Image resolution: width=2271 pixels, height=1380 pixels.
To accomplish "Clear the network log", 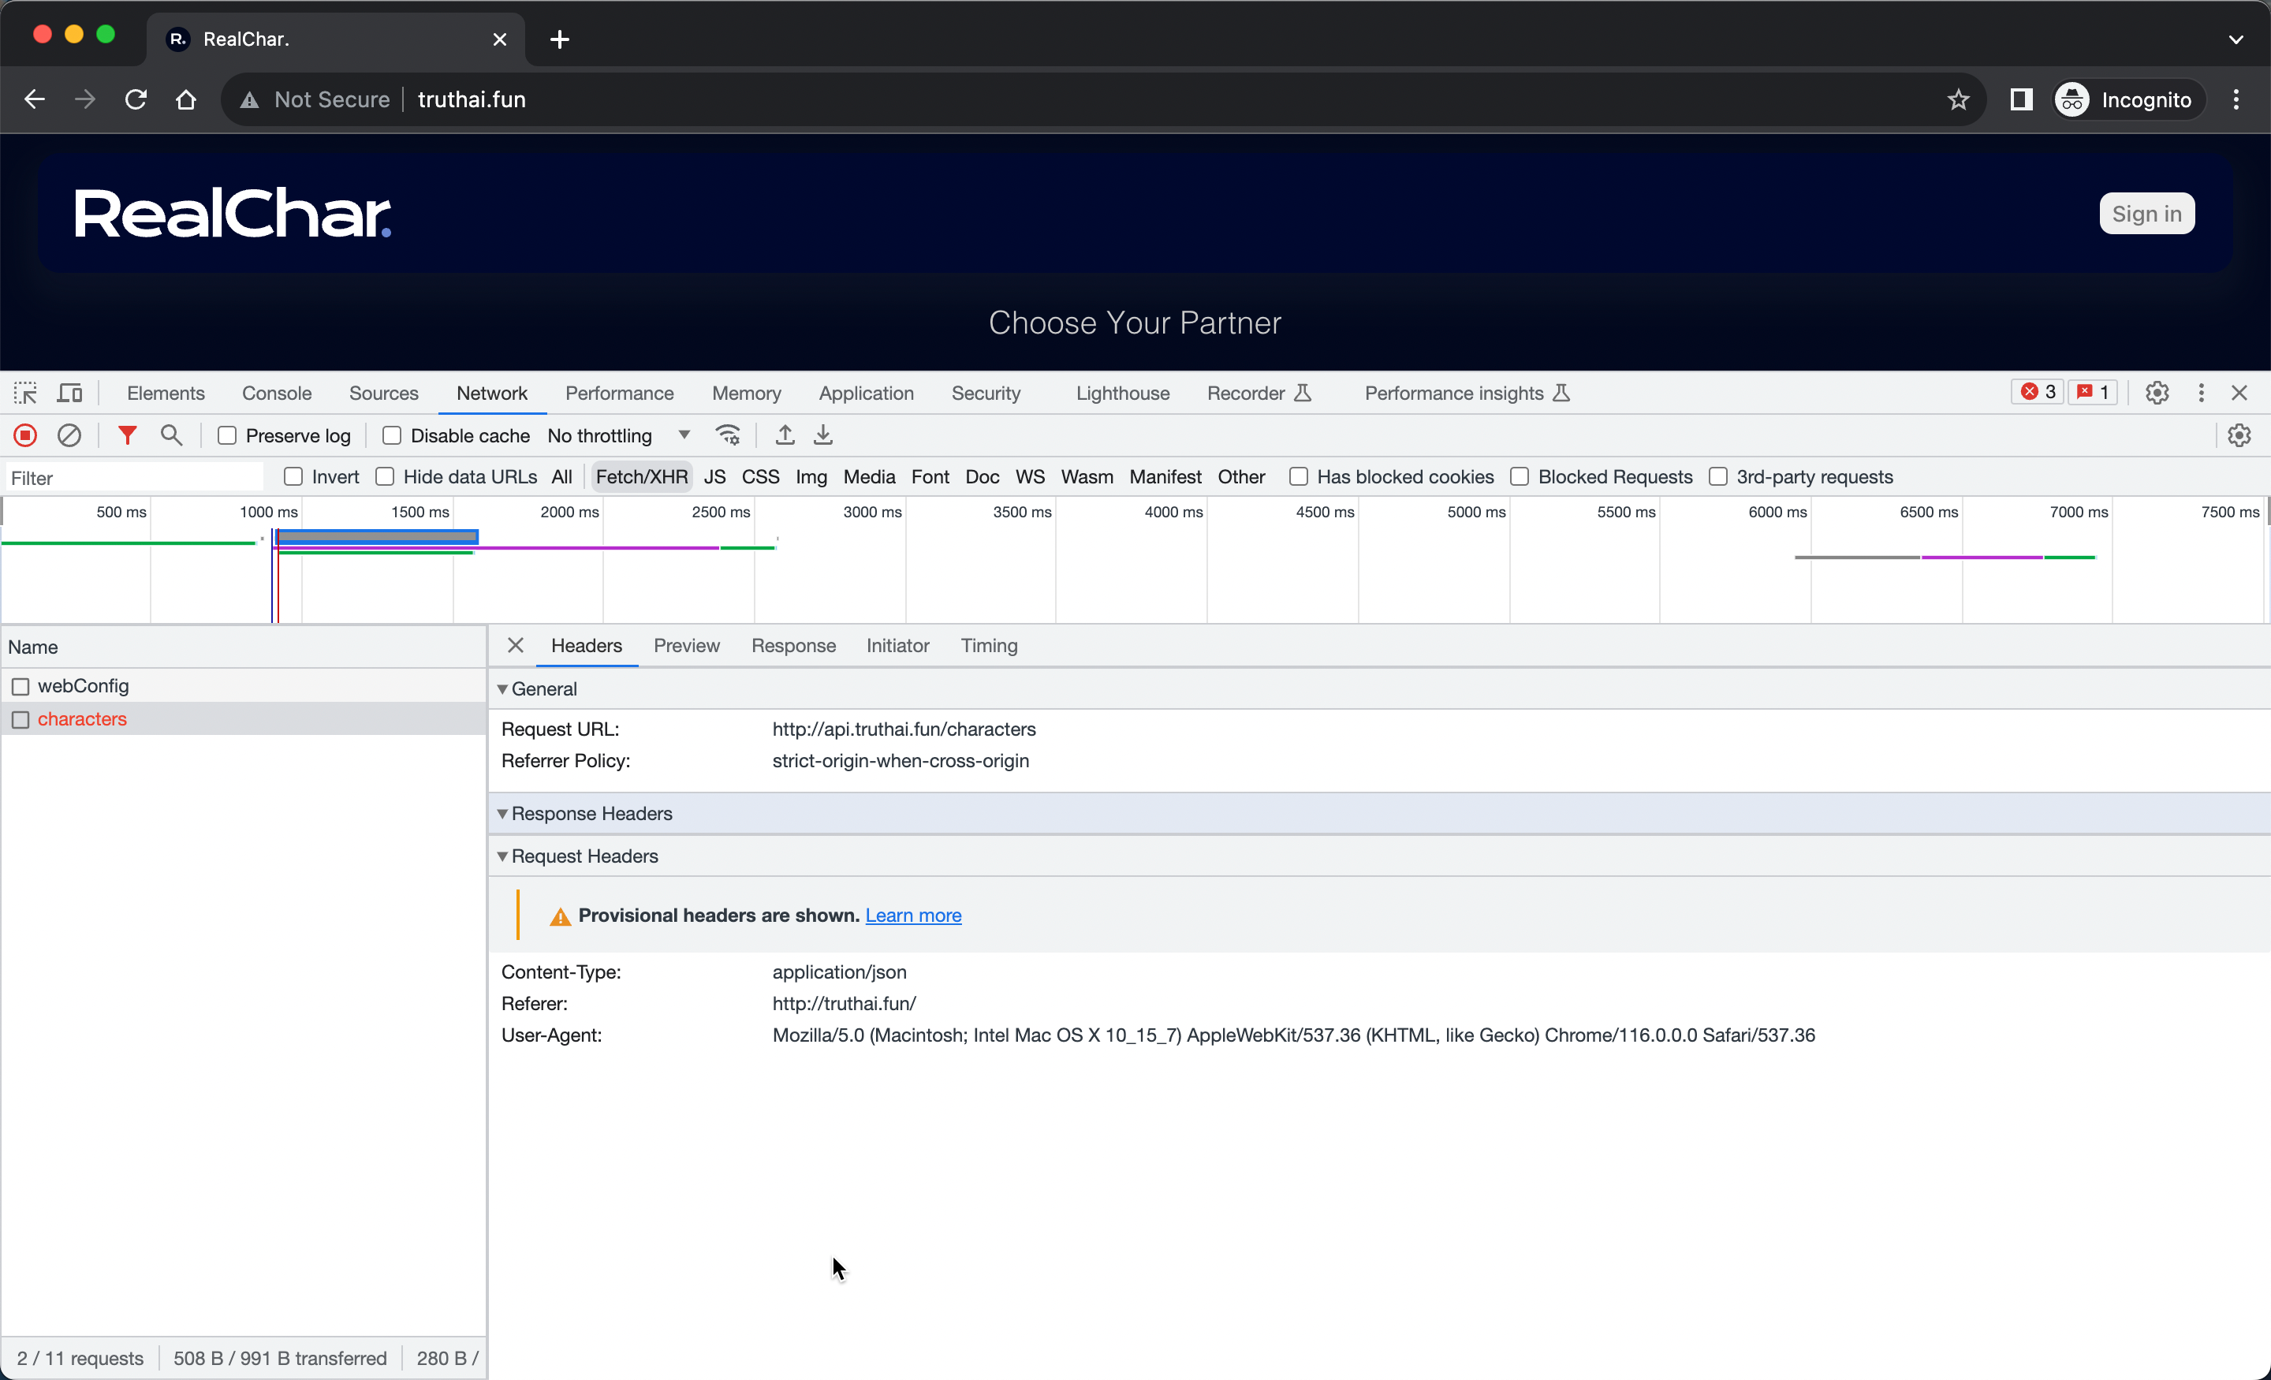I will click(x=70, y=435).
